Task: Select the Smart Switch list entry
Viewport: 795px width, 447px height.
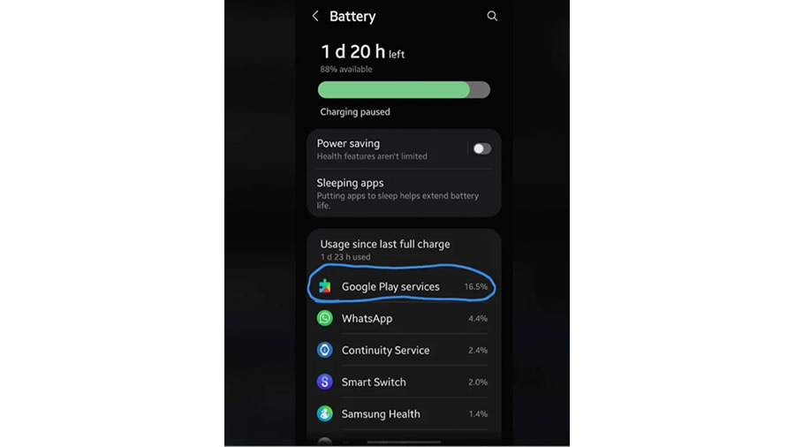Action: (x=404, y=382)
